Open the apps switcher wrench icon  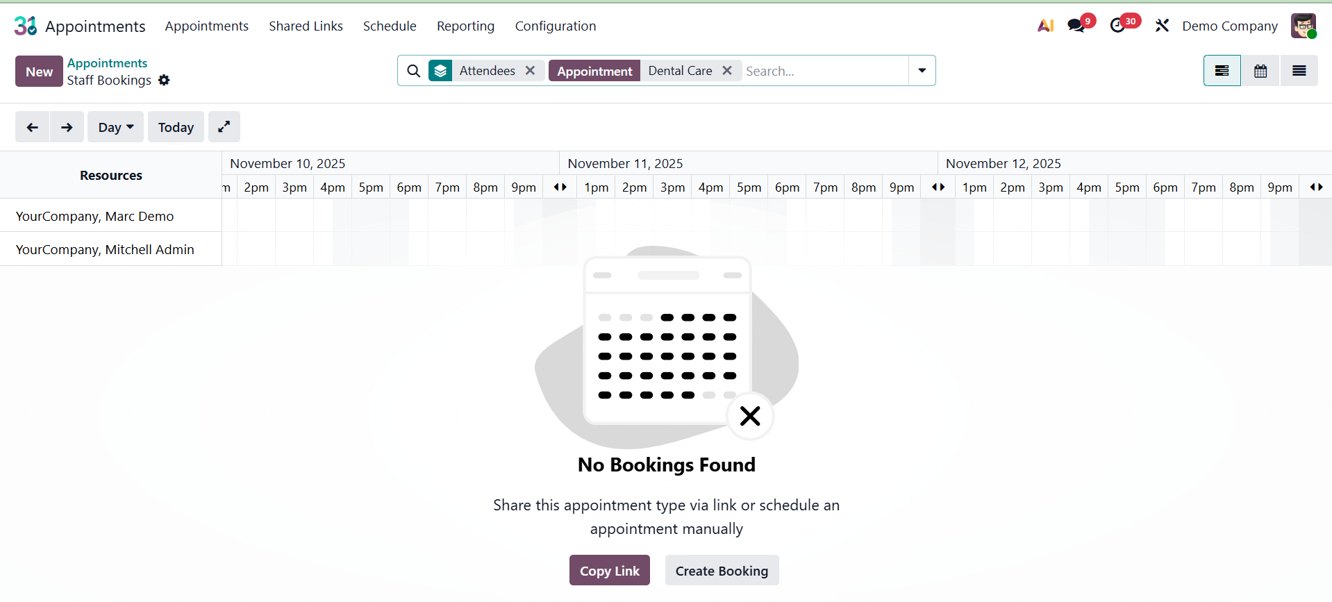1162,24
